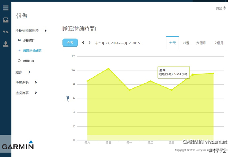The image size is (229, 157).
Task: Expand the 所有活動 section chevron
Action: tap(35, 83)
